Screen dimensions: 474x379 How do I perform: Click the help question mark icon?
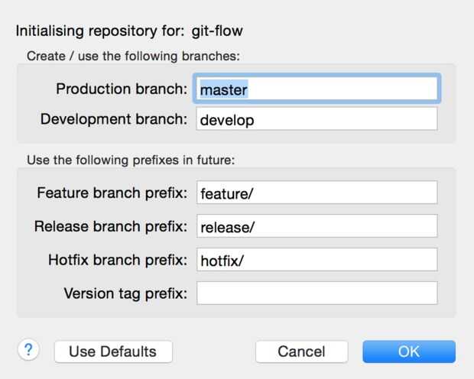28,350
